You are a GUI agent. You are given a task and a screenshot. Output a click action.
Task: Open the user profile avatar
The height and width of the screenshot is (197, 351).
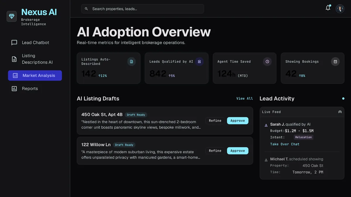click(x=340, y=9)
